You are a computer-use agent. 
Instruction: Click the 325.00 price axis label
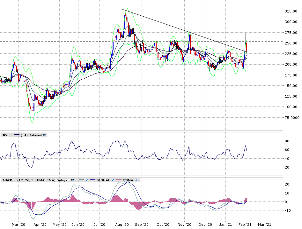(x=291, y=11)
